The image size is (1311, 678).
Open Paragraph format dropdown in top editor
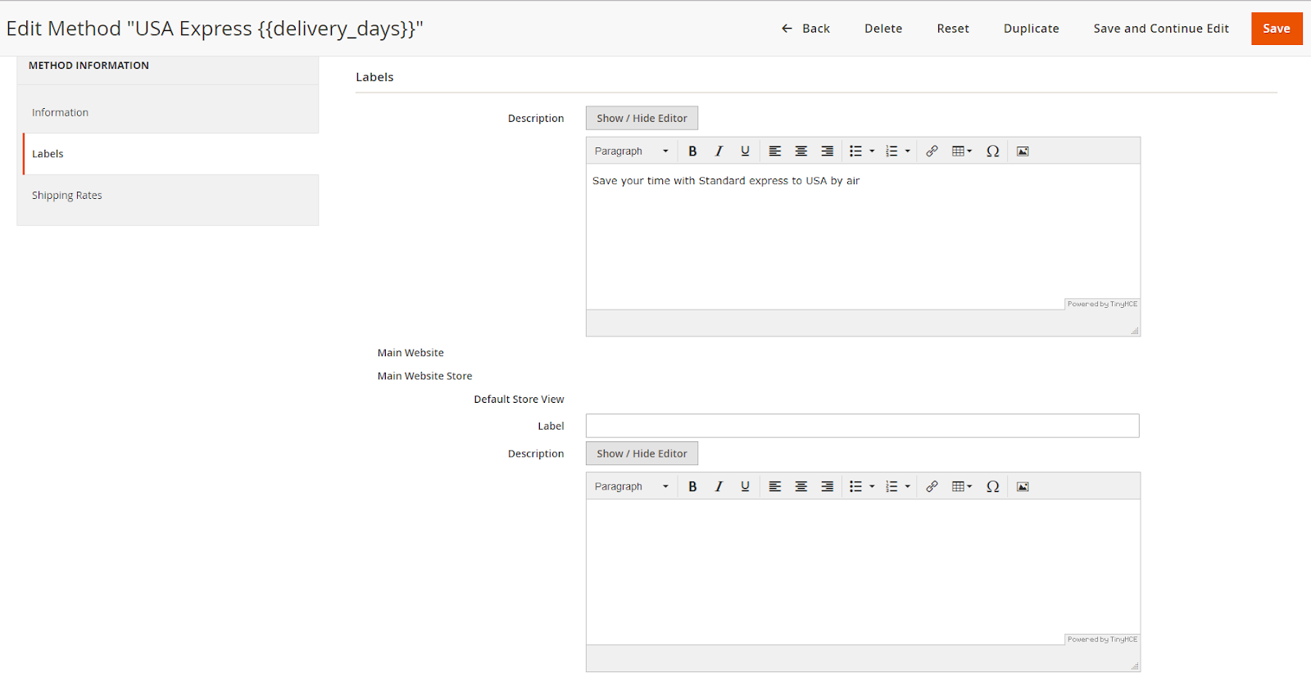pyautogui.click(x=631, y=151)
